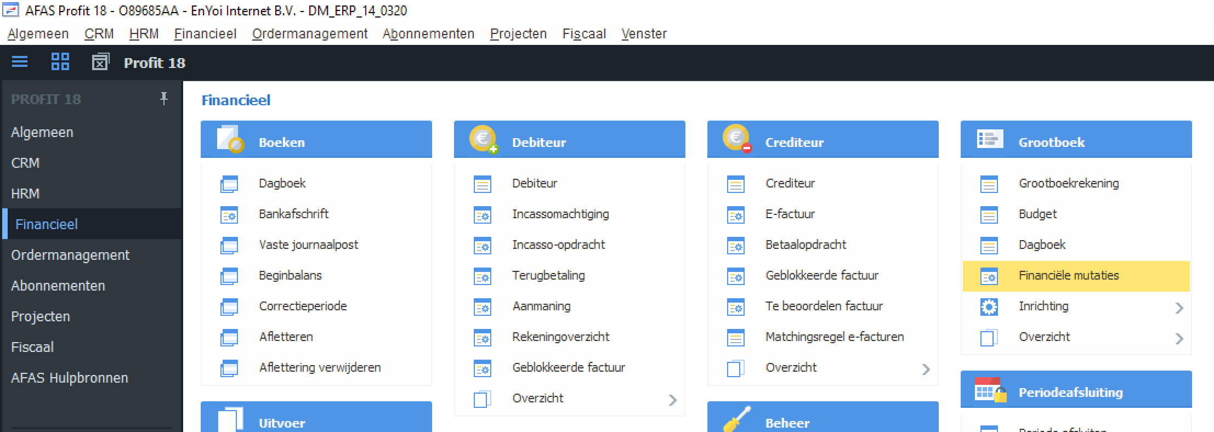1214x432 pixels.
Task: Click the close-window icon beside Profit 18
Action: click(100, 62)
